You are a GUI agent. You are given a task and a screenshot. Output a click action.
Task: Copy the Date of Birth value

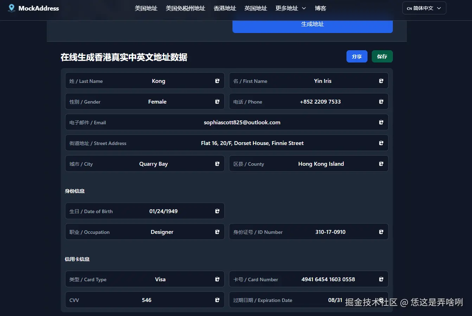(x=217, y=211)
